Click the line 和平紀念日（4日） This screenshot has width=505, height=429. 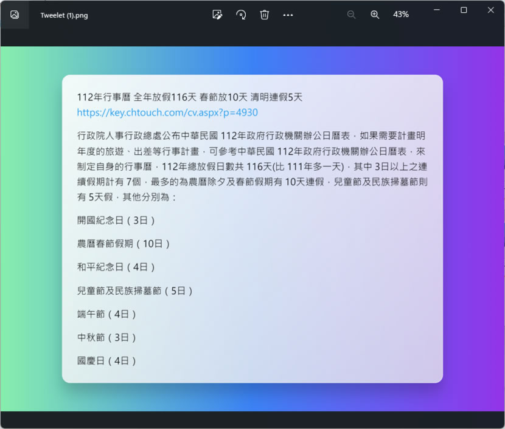coord(116,267)
